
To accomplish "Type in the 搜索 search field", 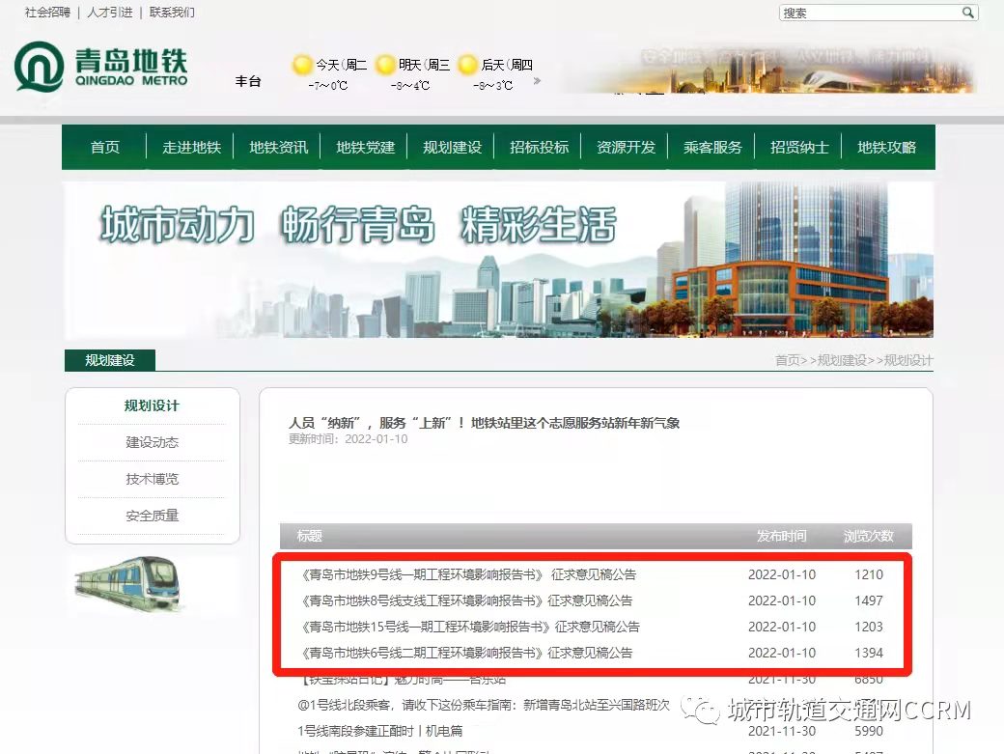I will pos(869,13).
